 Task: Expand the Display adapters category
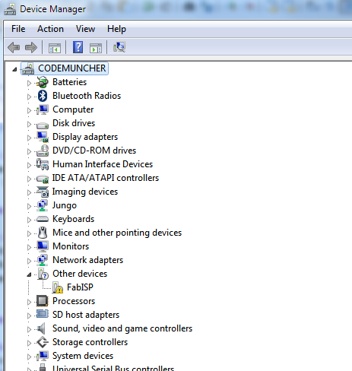click(x=29, y=138)
